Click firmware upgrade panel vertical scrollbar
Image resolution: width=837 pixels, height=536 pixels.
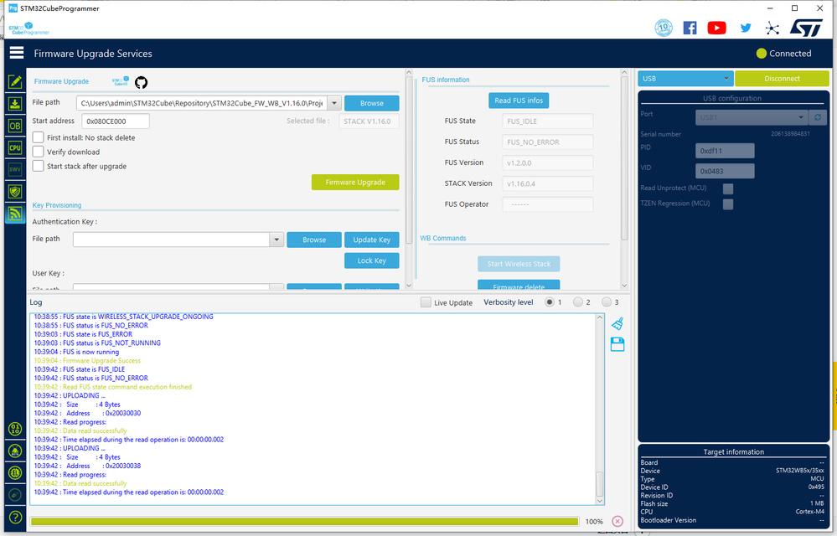pos(409,160)
